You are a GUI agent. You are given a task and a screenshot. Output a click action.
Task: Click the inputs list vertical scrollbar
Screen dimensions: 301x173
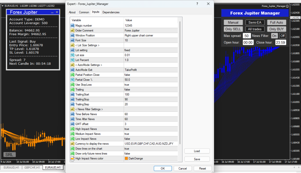point(180,83)
